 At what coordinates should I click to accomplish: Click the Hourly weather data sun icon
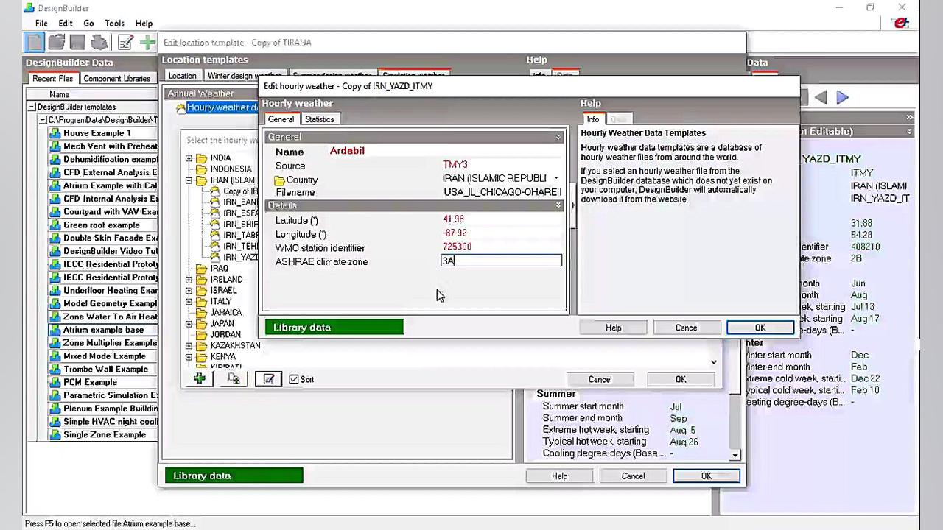[180, 108]
